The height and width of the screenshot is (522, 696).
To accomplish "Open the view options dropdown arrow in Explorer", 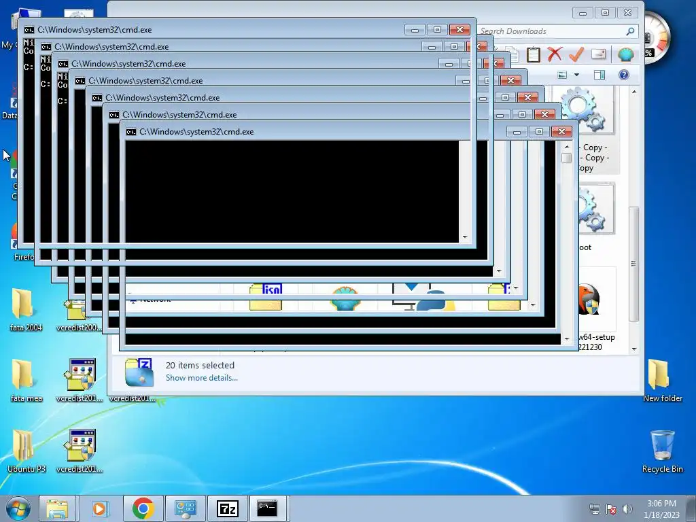I will (576, 75).
